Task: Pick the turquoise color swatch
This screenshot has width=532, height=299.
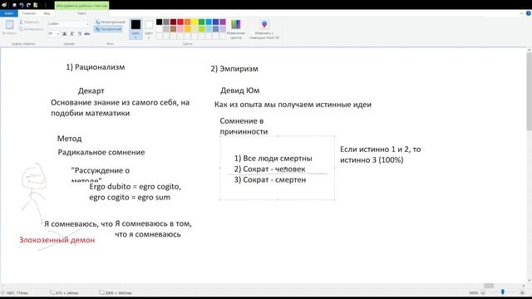Action: click(209, 22)
